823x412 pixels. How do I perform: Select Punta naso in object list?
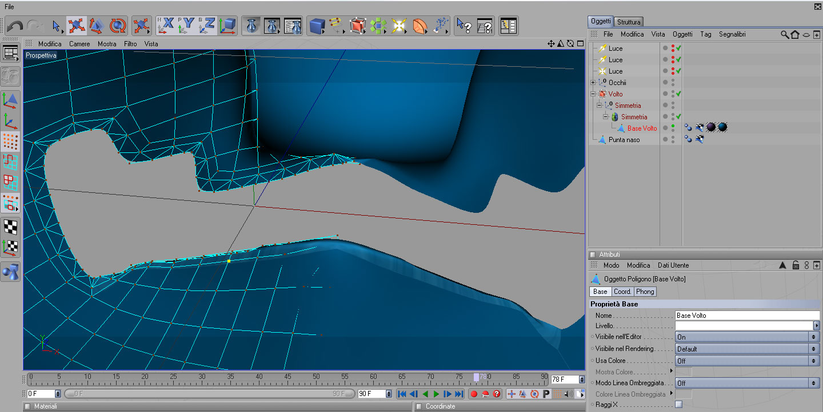coord(624,140)
